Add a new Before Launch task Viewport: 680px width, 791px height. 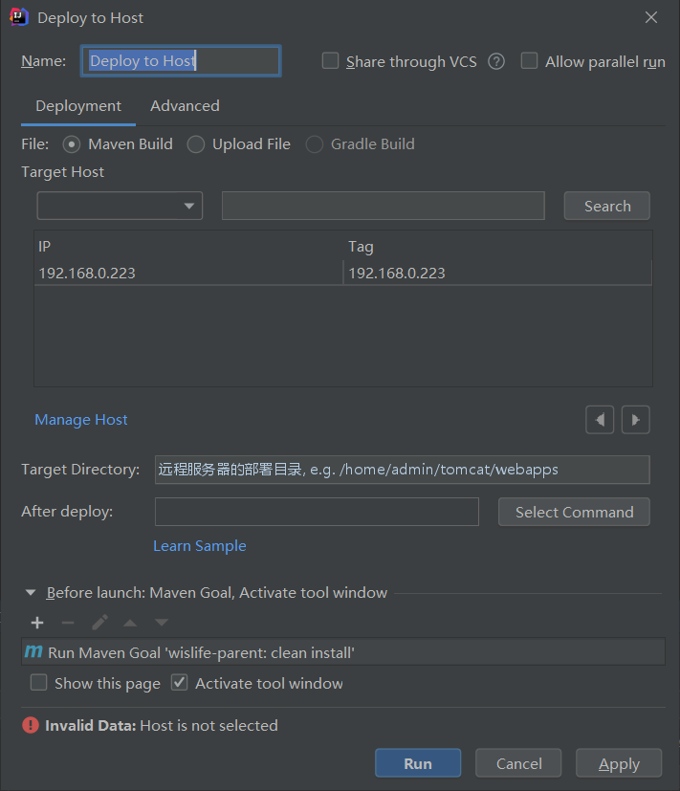tap(36, 622)
